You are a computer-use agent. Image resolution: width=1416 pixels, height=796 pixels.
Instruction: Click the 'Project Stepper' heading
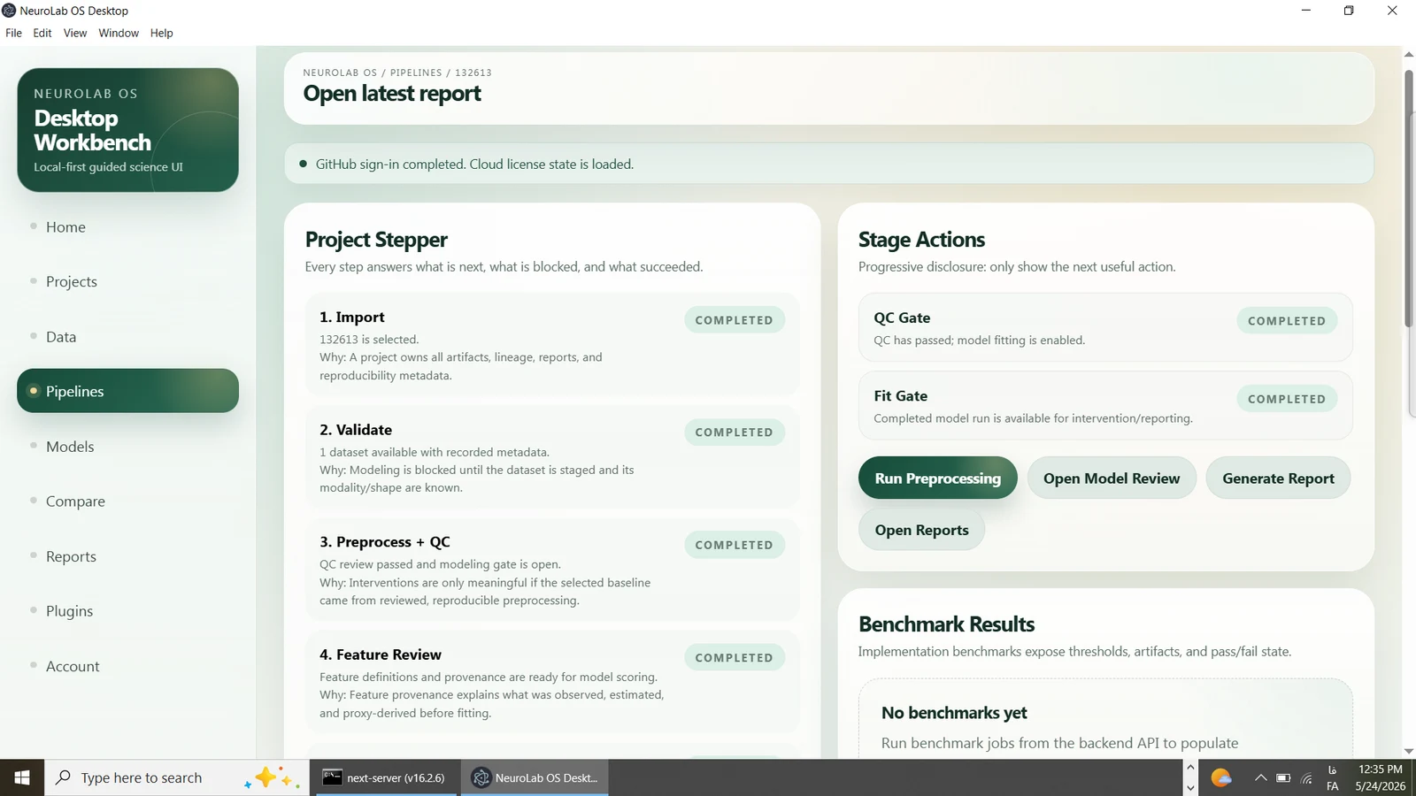[376, 240]
